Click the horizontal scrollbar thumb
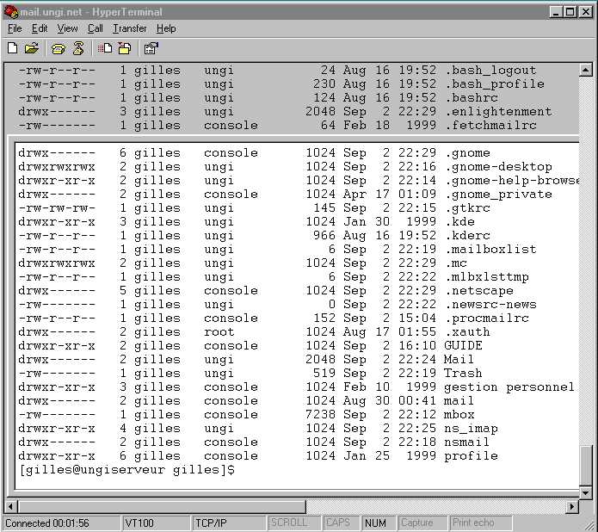 161,507
